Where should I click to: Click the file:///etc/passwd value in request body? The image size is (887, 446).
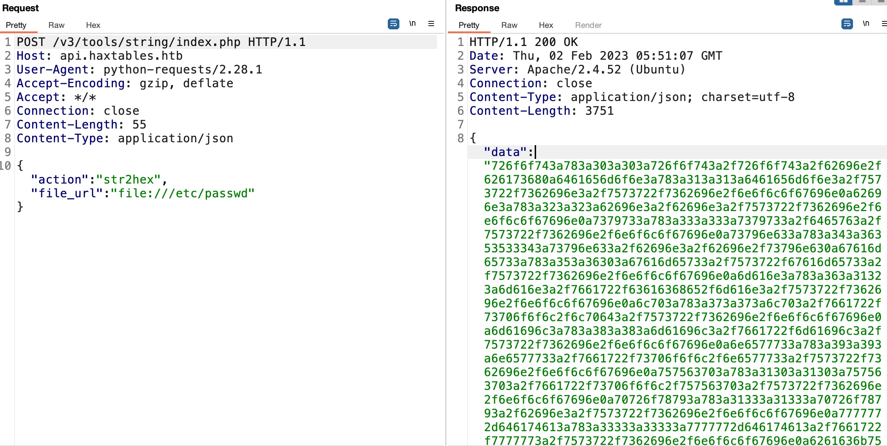point(183,193)
